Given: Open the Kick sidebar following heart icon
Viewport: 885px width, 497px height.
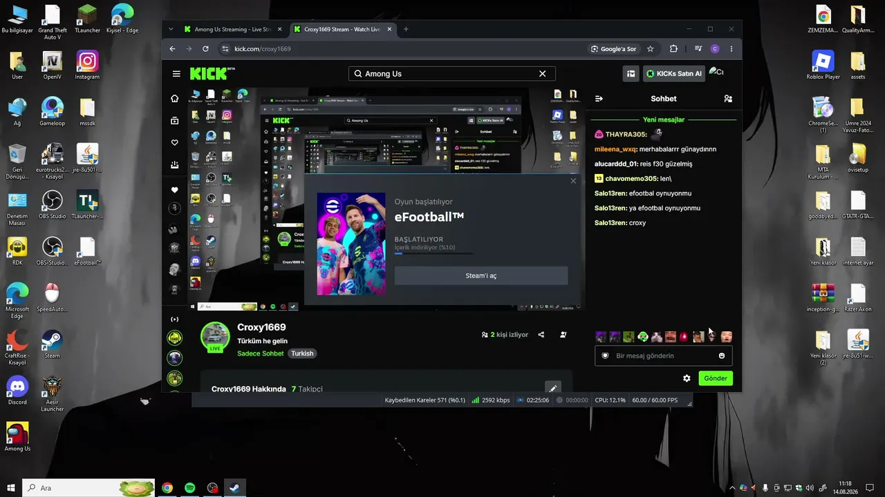Looking at the screenshot, I should pos(175,143).
